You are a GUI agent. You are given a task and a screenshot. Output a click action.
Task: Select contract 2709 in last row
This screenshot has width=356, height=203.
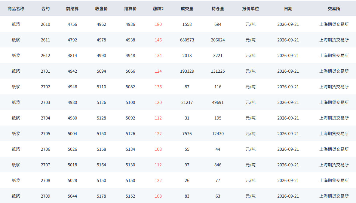[x=45, y=196]
